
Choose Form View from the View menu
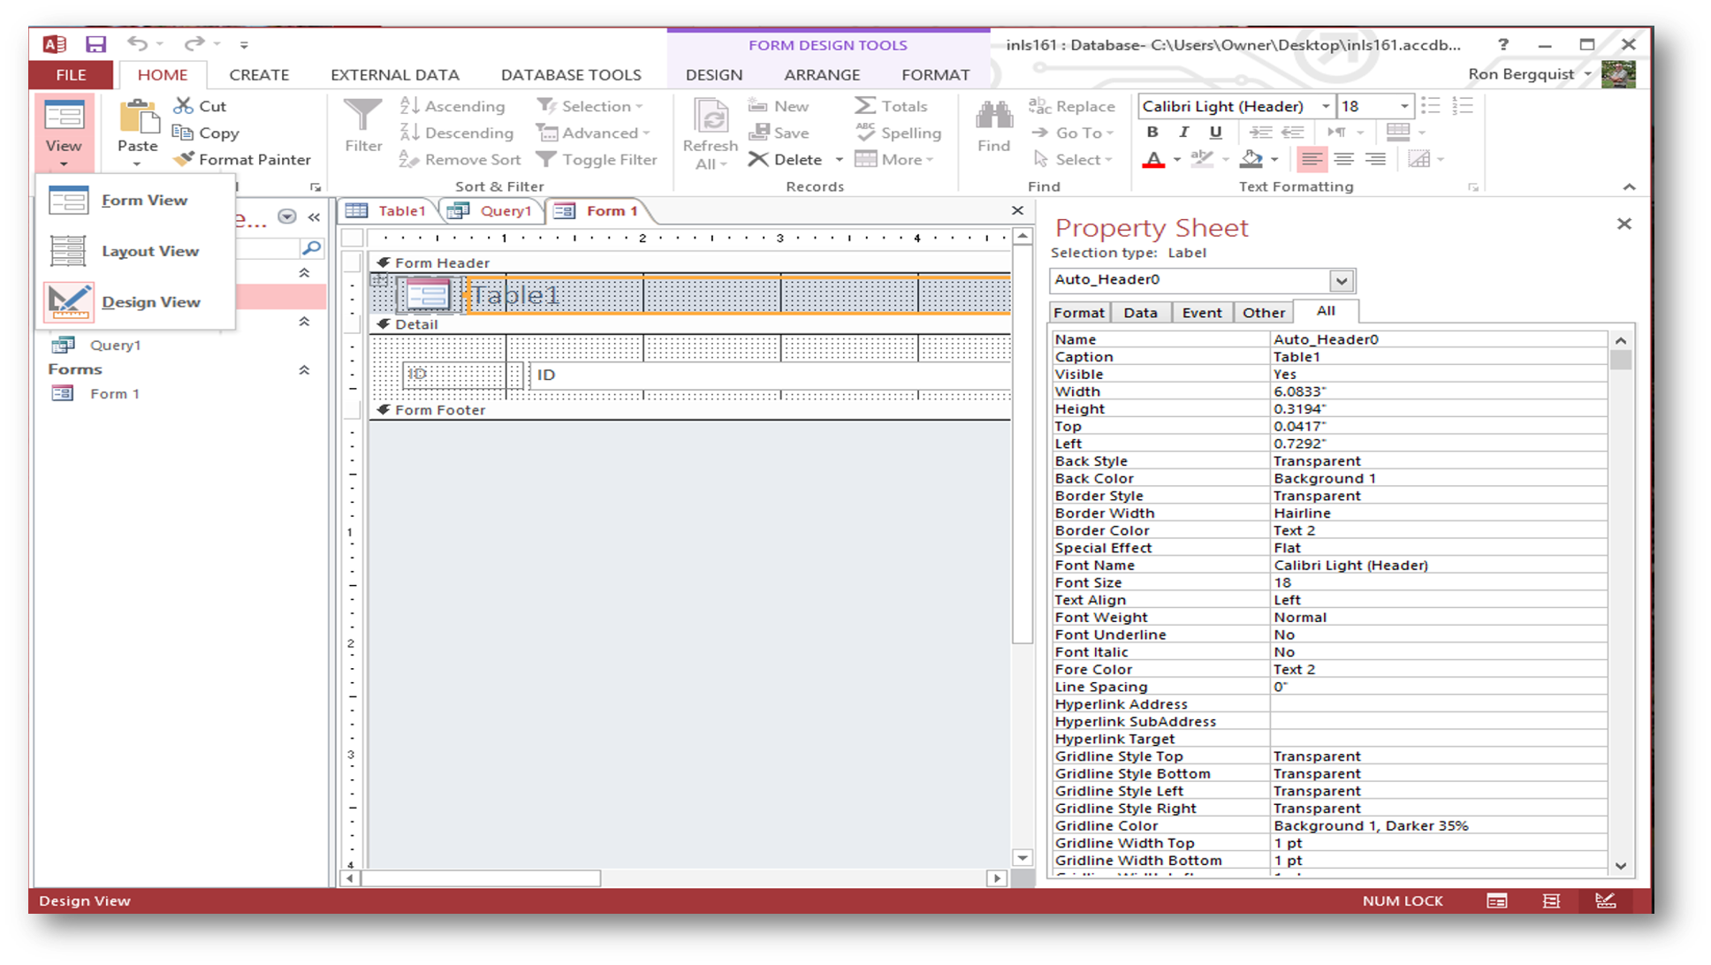(x=143, y=201)
